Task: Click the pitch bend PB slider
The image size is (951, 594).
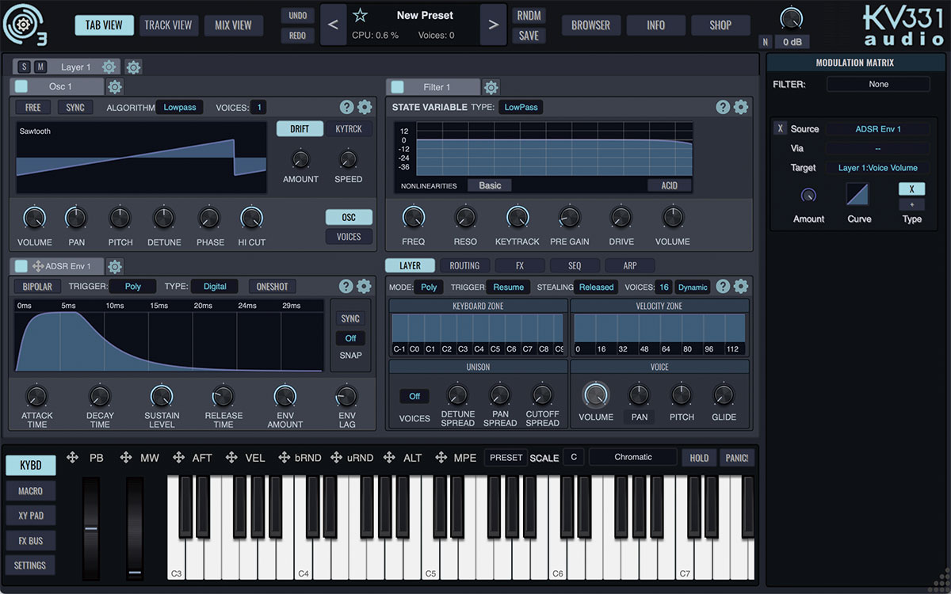Action: tap(92, 527)
